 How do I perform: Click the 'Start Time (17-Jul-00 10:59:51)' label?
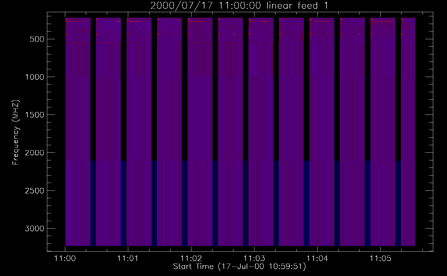tap(240, 266)
